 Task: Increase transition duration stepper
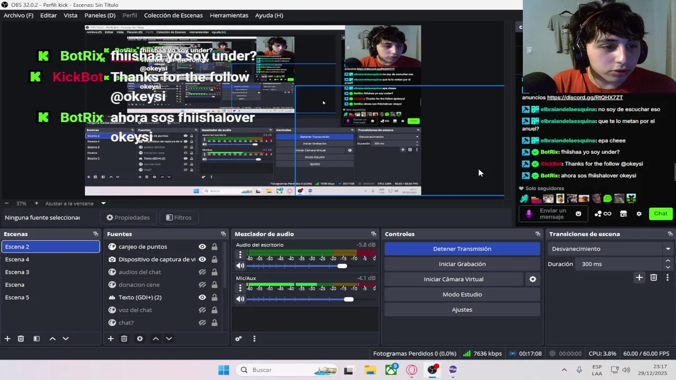(668, 261)
